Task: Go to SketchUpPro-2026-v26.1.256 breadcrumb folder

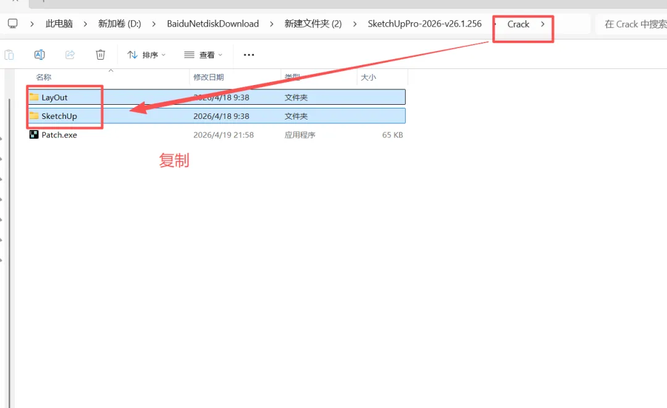Action: coord(424,24)
